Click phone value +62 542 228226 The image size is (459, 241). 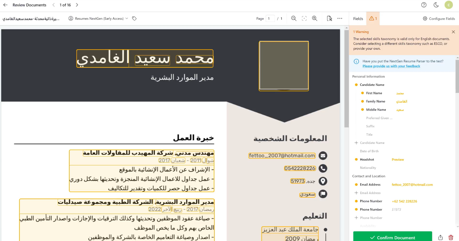pyautogui.click(x=404, y=201)
